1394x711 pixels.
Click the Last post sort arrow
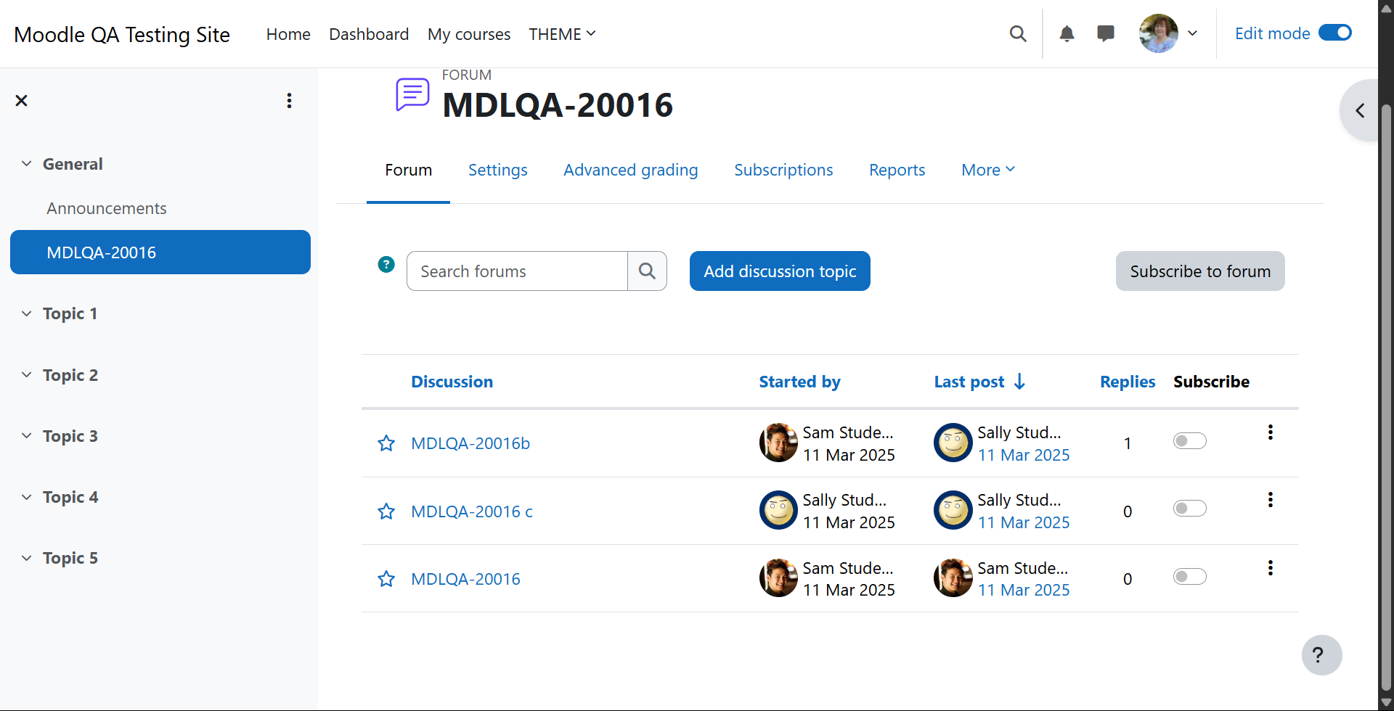coord(1020,382)
